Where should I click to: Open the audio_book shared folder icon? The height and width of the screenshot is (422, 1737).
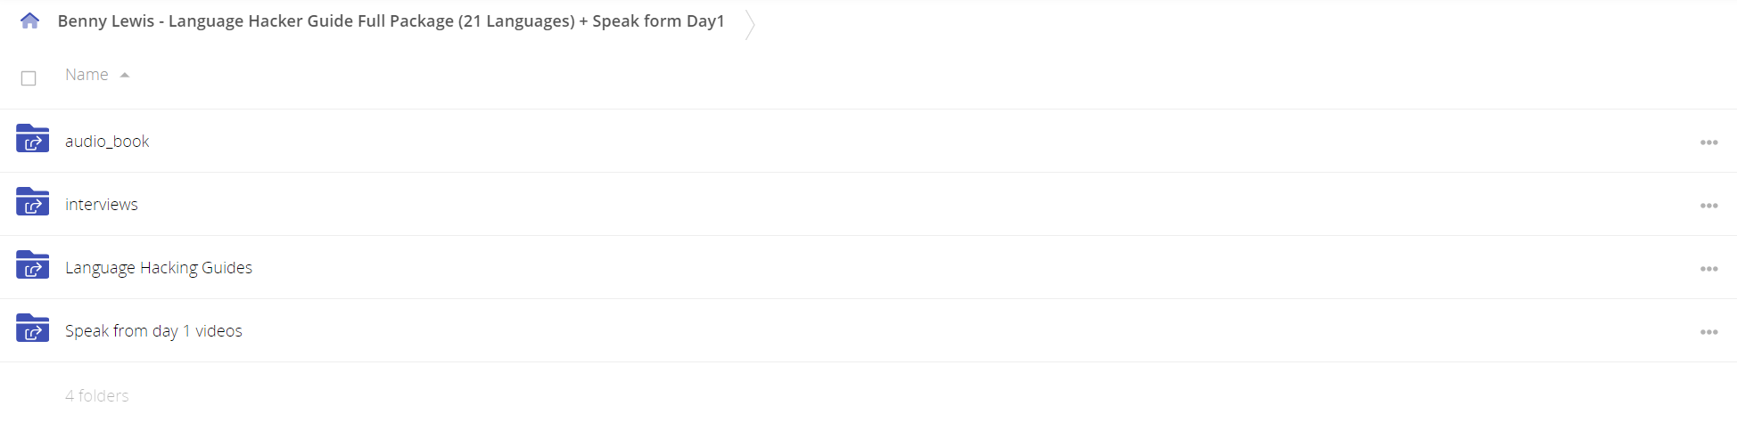pyautogui.click(x=32, y=138)
